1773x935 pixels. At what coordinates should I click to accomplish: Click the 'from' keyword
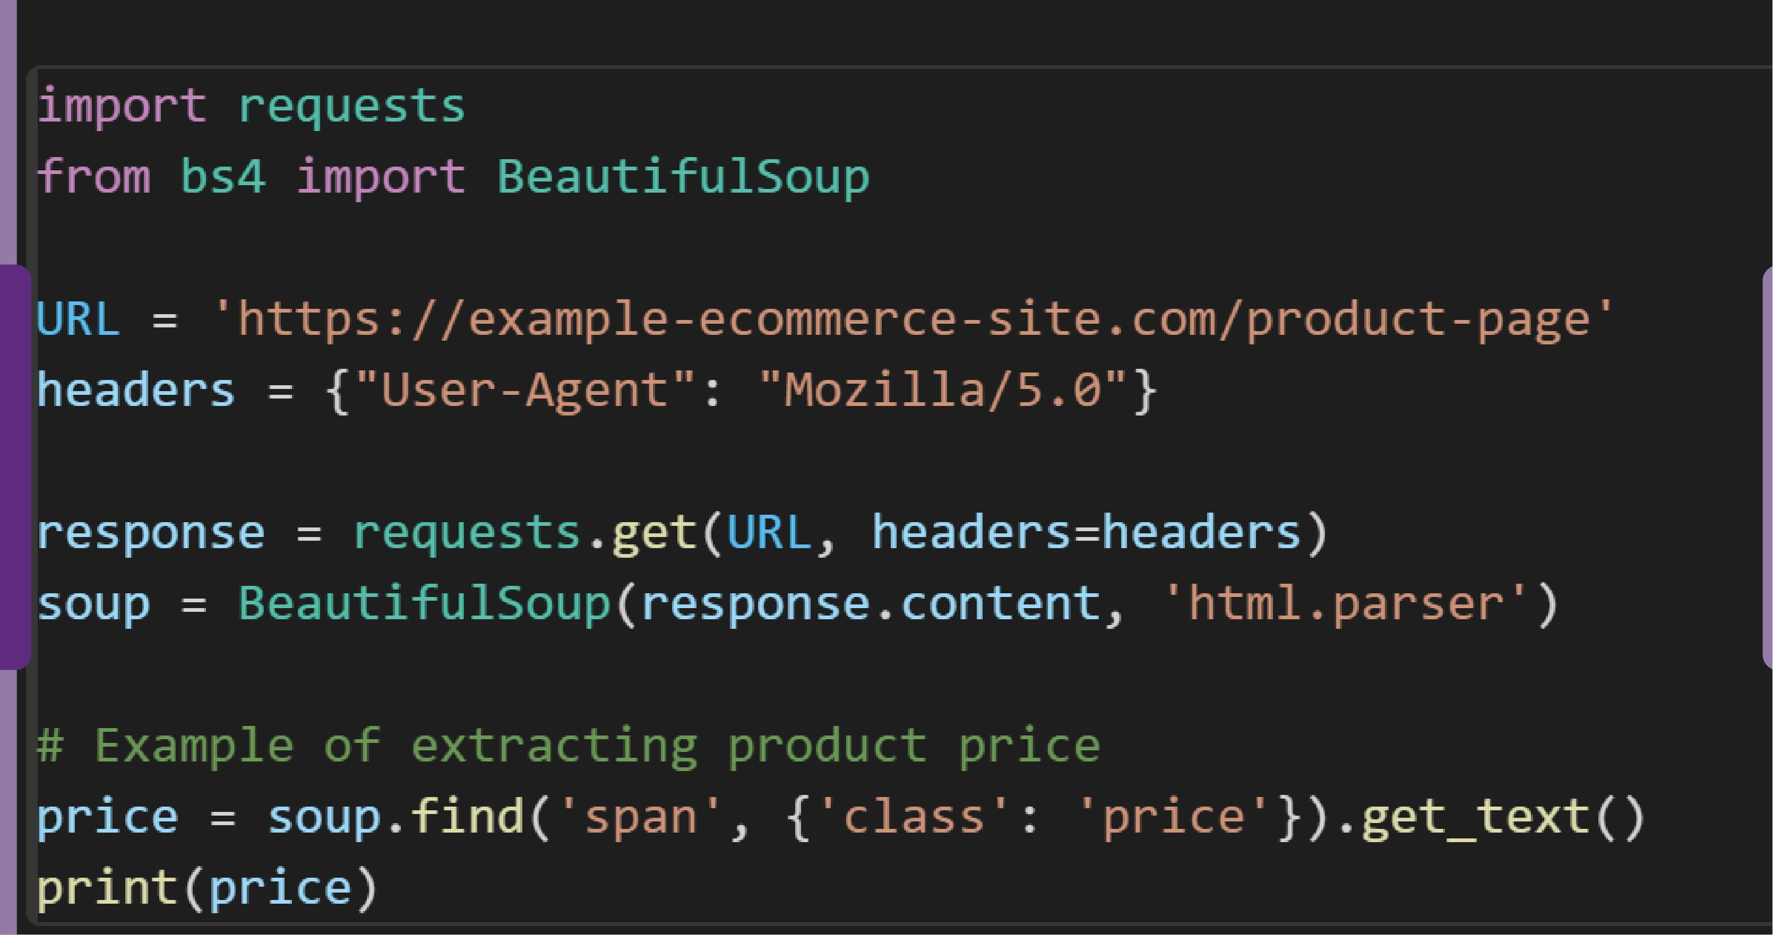pyautogui.click(x=93, y=177)
